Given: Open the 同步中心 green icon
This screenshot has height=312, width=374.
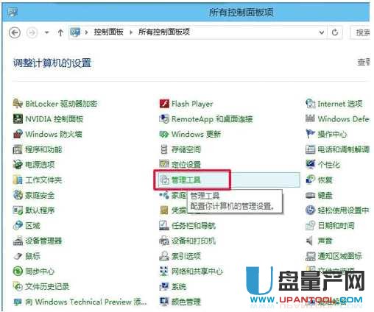Looking at the screenshot, I should tap(18, 272).
